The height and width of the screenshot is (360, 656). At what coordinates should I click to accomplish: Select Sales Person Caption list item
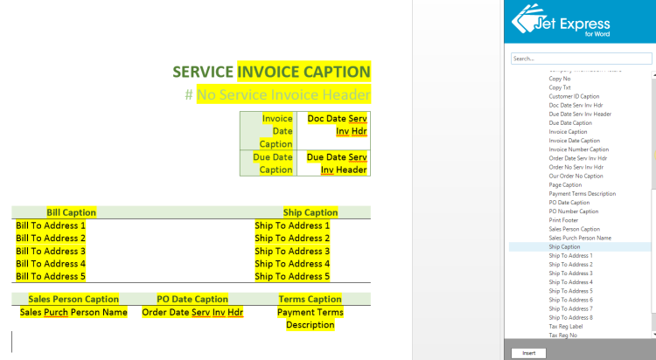[x=575, y=229]
